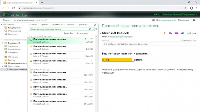This screenshot has width=200, height=112.
Task: Click the blue Forward arrow icon
Action: click(x=182, y=33)
